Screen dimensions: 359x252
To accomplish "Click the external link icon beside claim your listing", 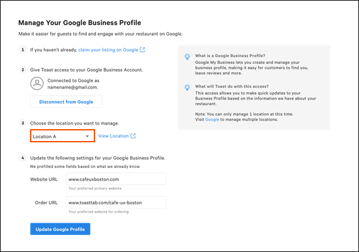I will coord(143,50).
